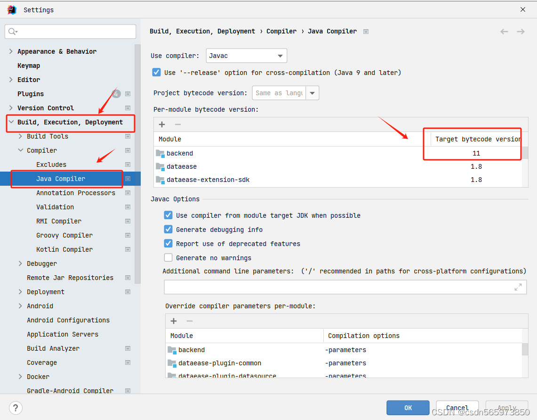Select Kotlin Compiler settings page
Screen dimensions: 537x420
click(x=64, y=249)
